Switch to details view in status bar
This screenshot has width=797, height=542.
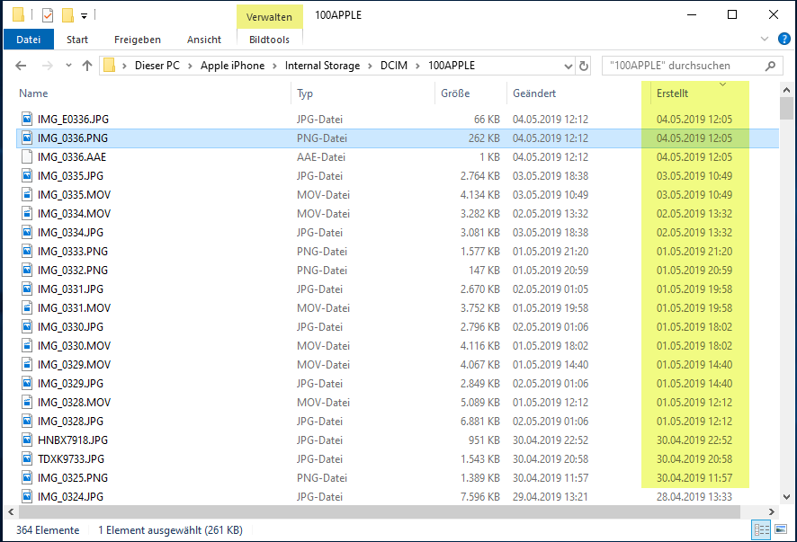763,530
